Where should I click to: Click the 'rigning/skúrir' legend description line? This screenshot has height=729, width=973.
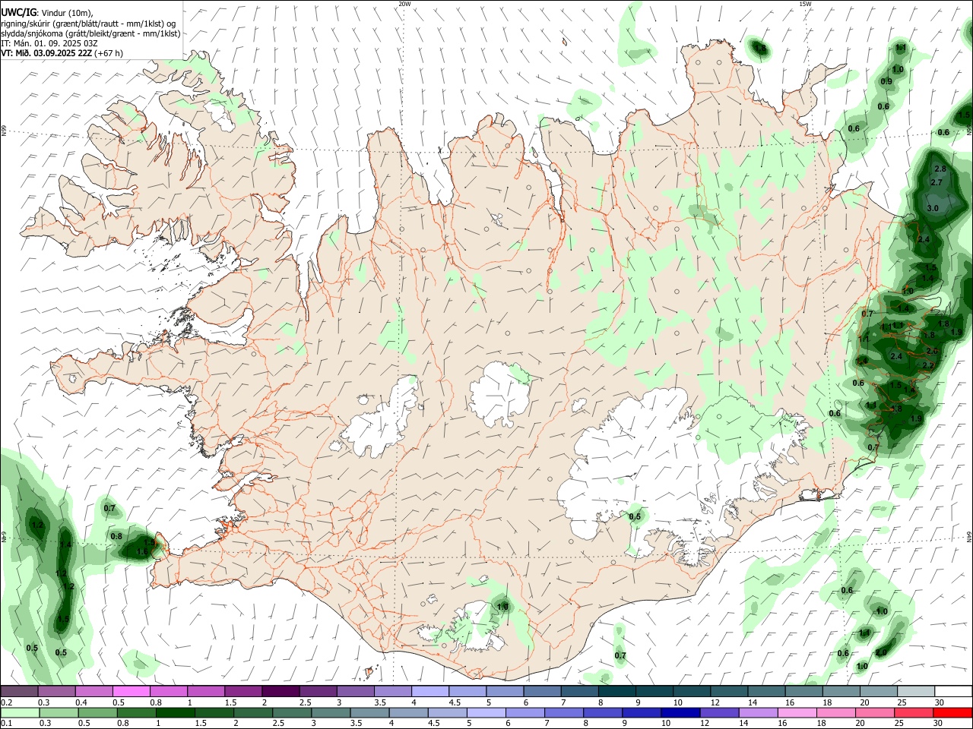pyautogui.click(x=88, y=24)
